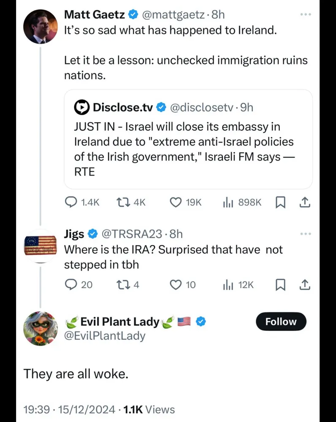This screenshot has width=336, height=422.
Task: Like the Jigs reply
Action: pos(176,285)
